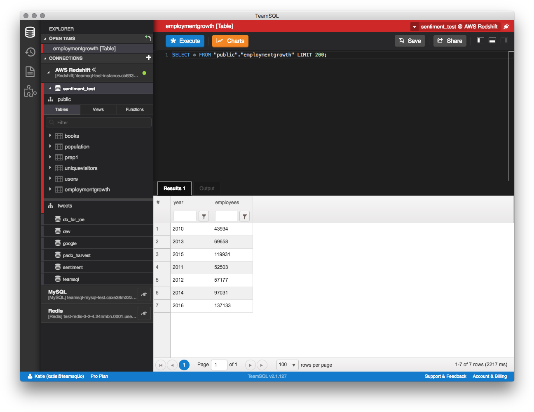Screen dimensions: 534x412
Task: Click the year column filter input
Action: click(185, 216)
